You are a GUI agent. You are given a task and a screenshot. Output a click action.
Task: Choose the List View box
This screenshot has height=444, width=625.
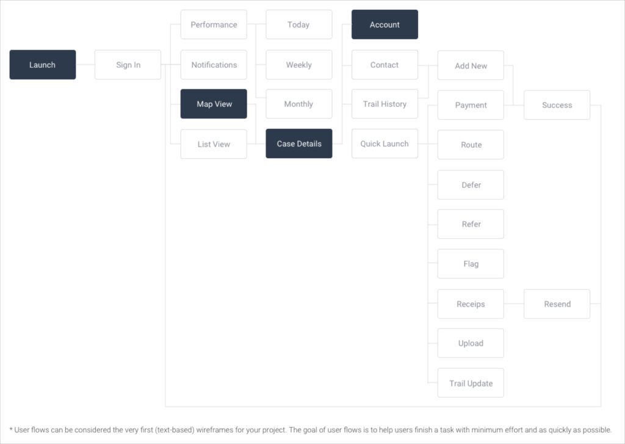(x=214, y=144)
